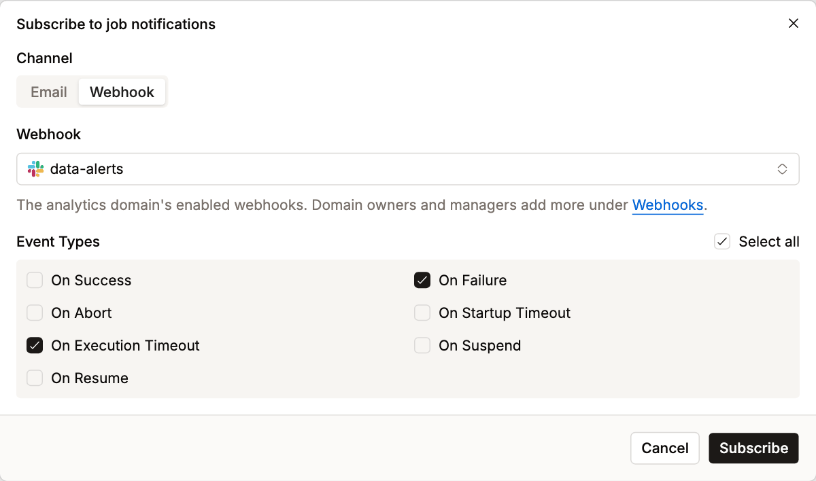The image size is (816, 481).
Task: Open the Webhooks settings link
Action: [x=668, y=205]
